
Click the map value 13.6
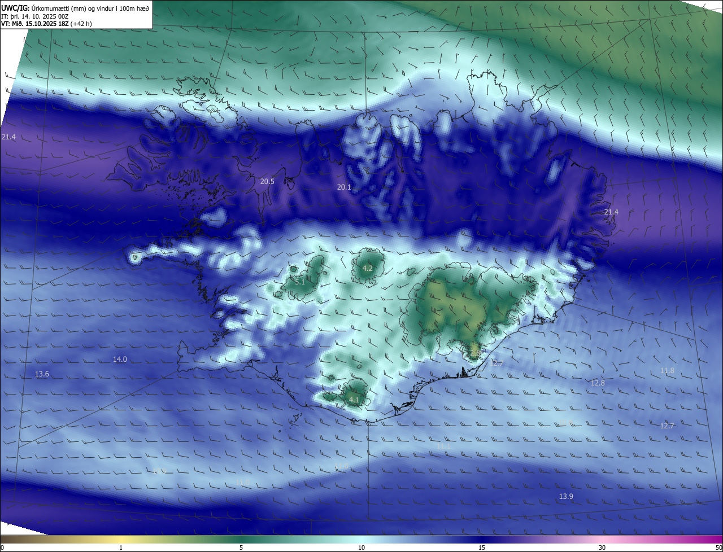(x=42, y=374)
